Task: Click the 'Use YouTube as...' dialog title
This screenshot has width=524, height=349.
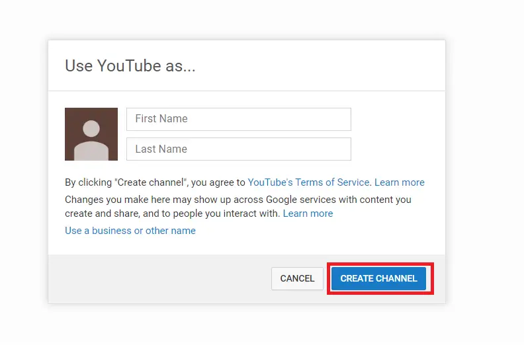Action: (x=130, y=65)
